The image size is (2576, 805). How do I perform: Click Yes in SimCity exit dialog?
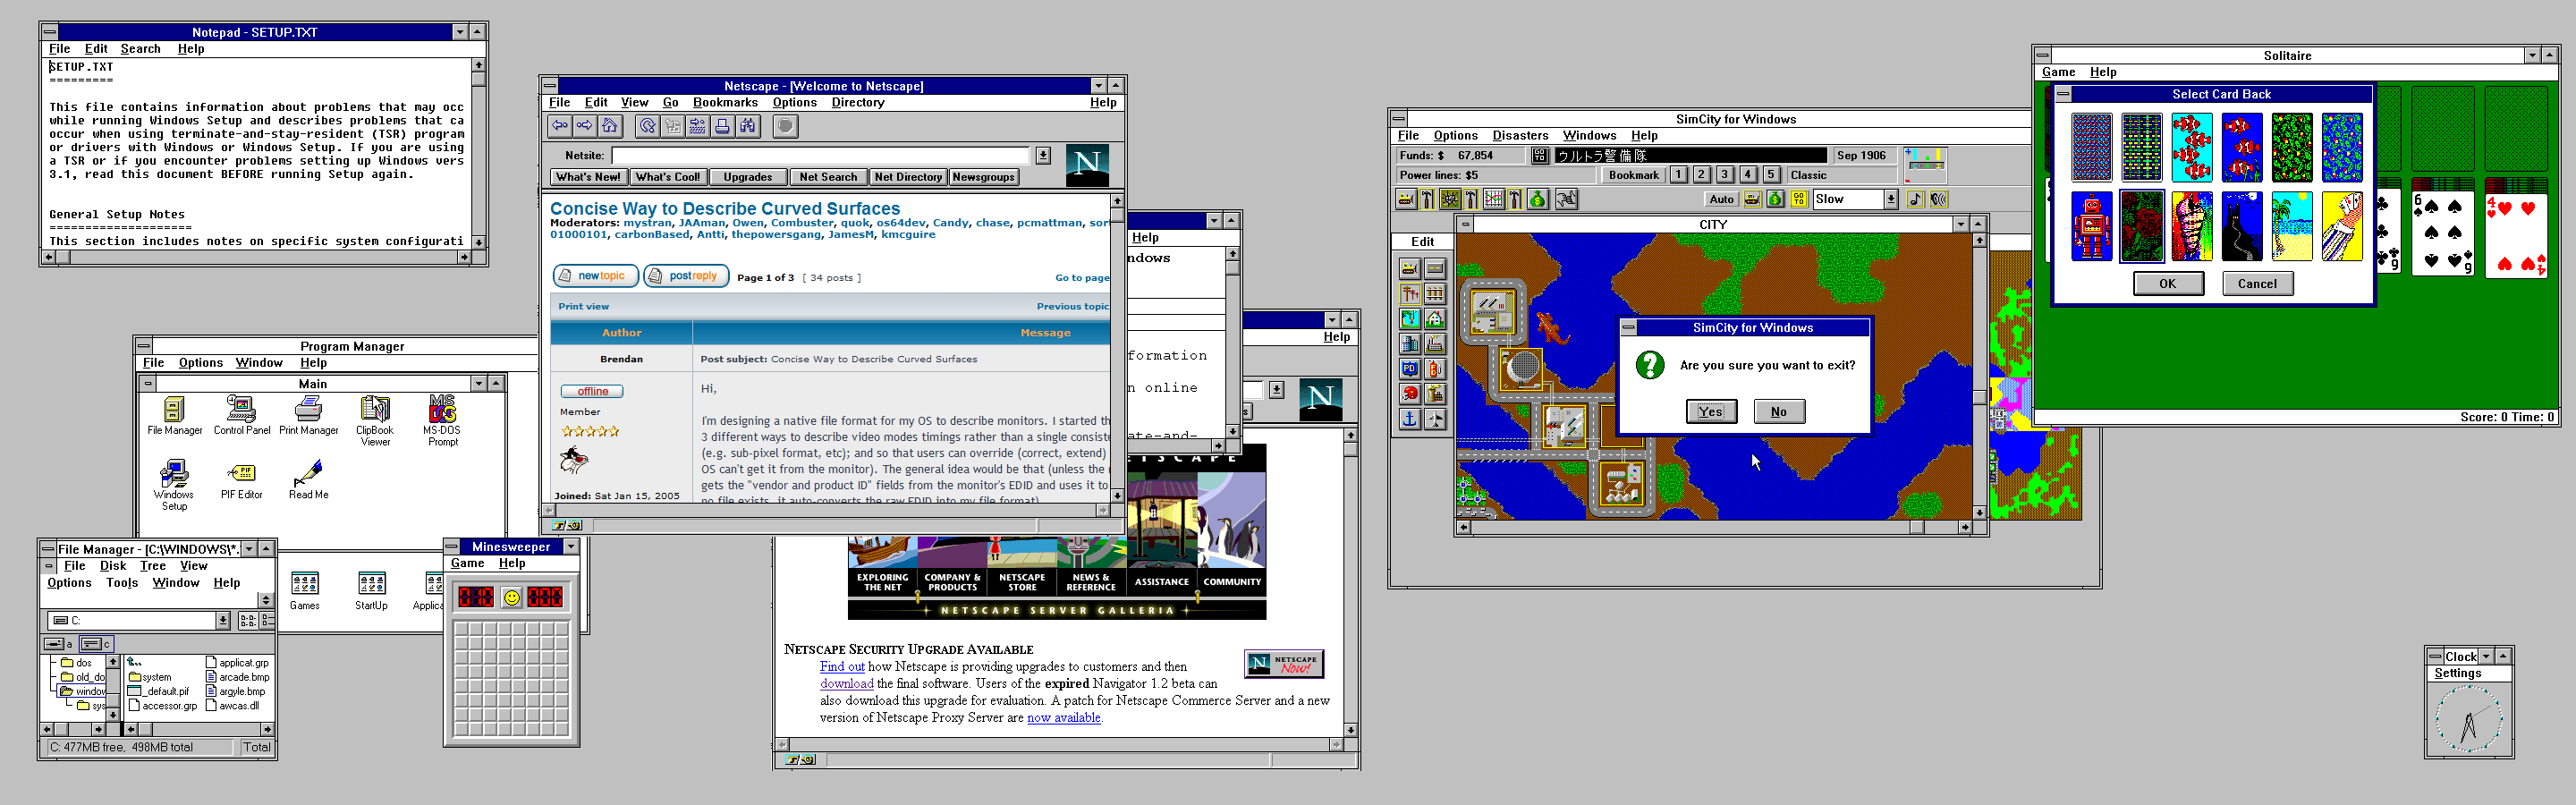[1711, 411]
